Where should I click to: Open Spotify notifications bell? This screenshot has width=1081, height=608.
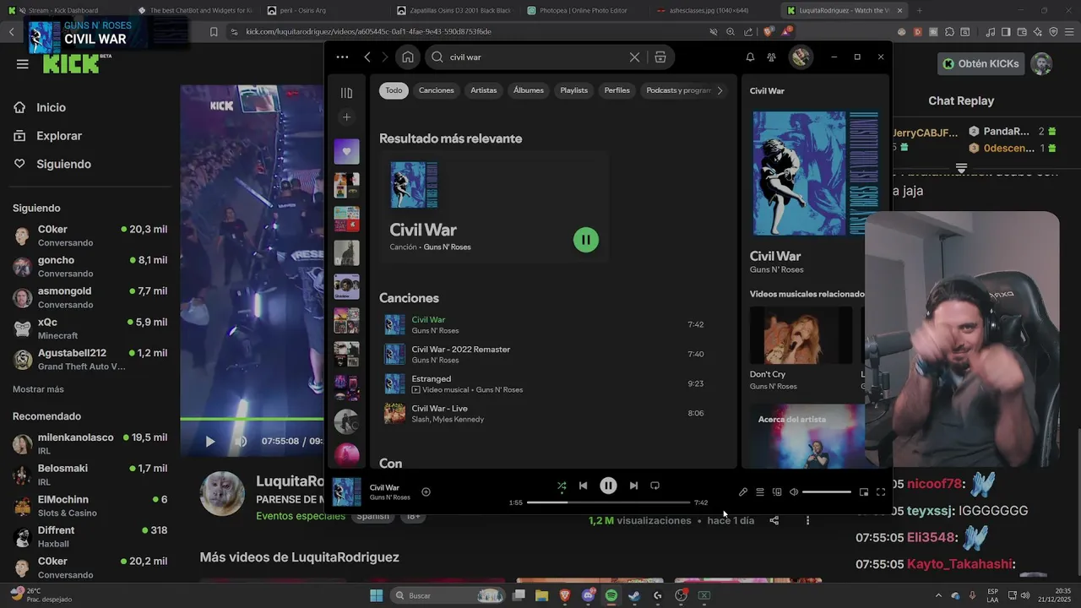750,57
